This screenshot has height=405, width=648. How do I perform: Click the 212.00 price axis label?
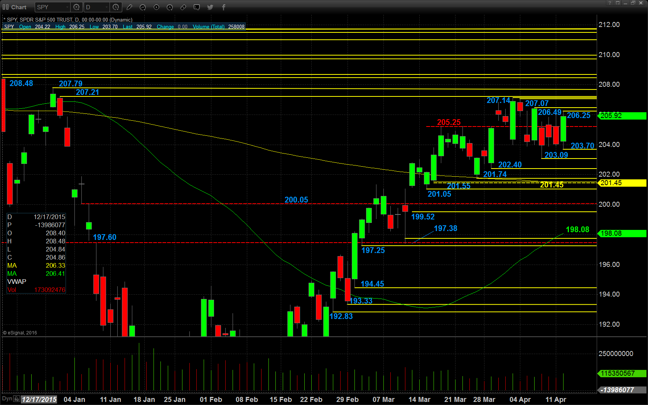pyautogui.click(x=609, y=24)
